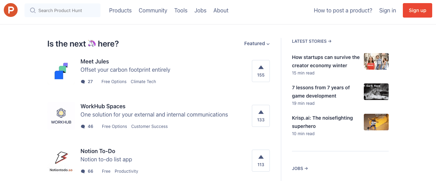Image resolution: width=436 pixels, height=181 pixels.
Task: Open the WorkHub Spaces logo
Action: [61, 116]
